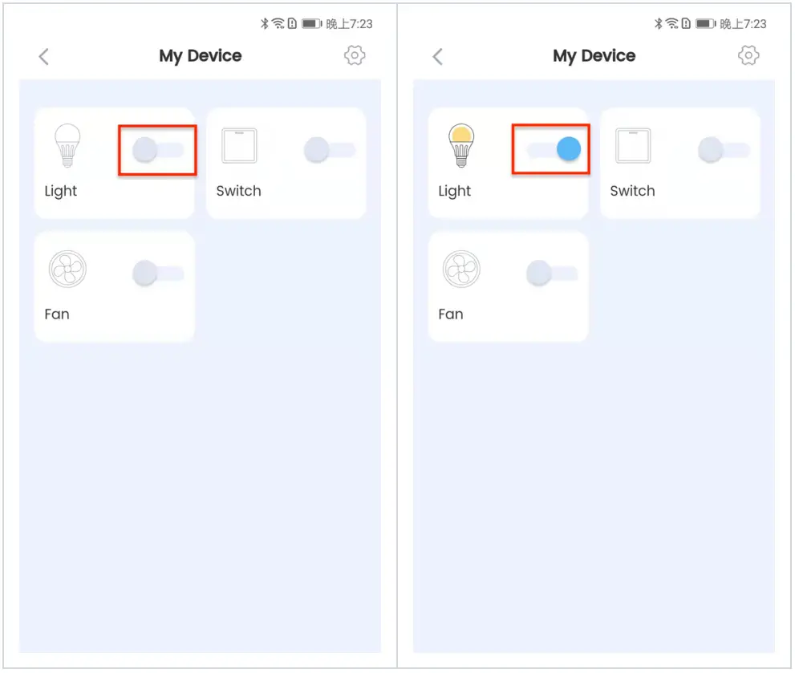The width and height of the screenshot is (795, 673).
Task: Enable the Switch toggle in left screen
Action: point(330,150)
